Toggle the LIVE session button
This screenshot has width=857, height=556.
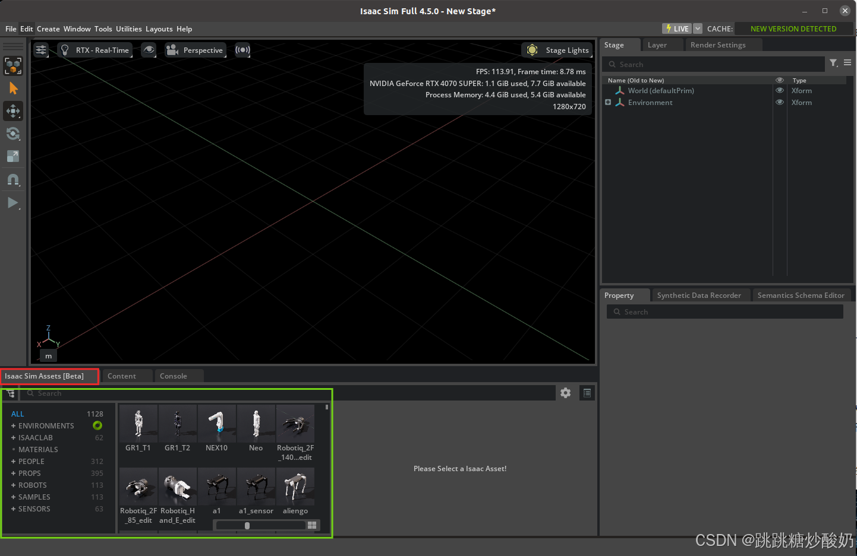point(677,28)
